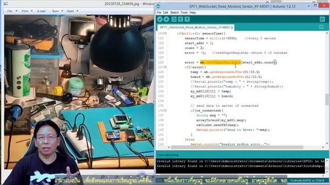Click the horizontal scrollbar of code editor
Image resolution: width=330 pixels, height=185 pixels.
pos(237,147)
